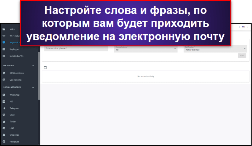Click the Viber icon

(x=4, y=115)
